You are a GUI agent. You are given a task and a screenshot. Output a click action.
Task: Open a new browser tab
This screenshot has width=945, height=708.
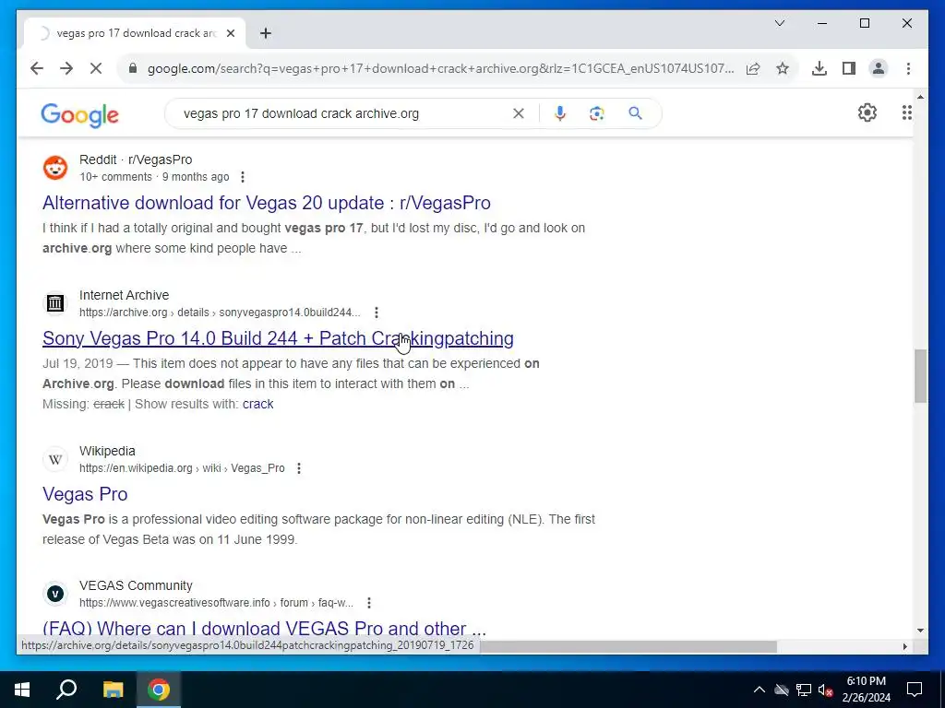pos(266,33)
